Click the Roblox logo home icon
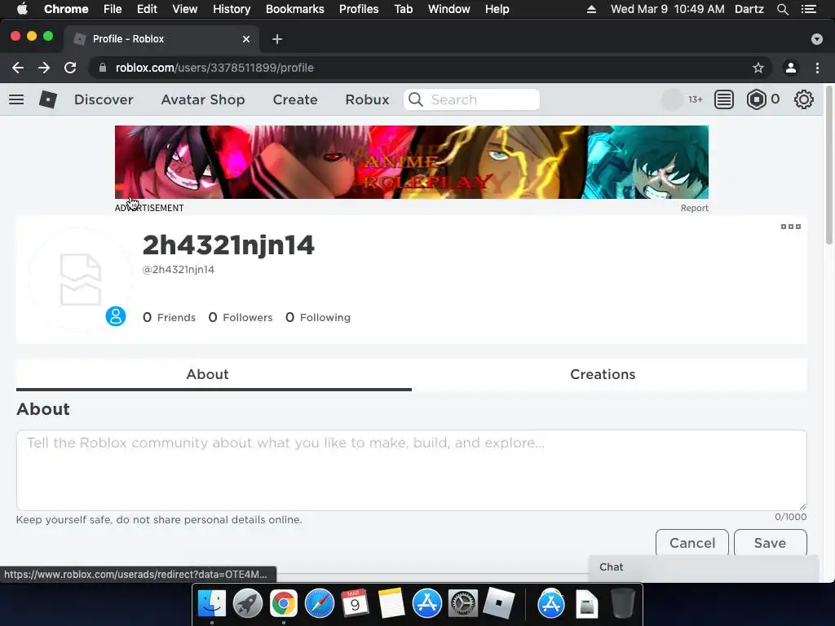Image resolution: width=835 pixels, height=626 pixels. [x=48, y=99]
